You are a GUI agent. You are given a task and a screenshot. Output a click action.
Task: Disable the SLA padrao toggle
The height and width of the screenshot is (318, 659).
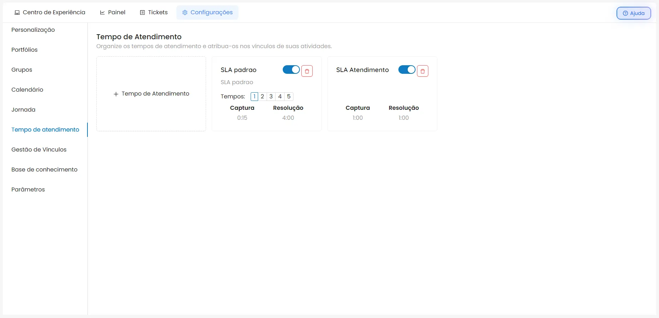tap(291, 70)
